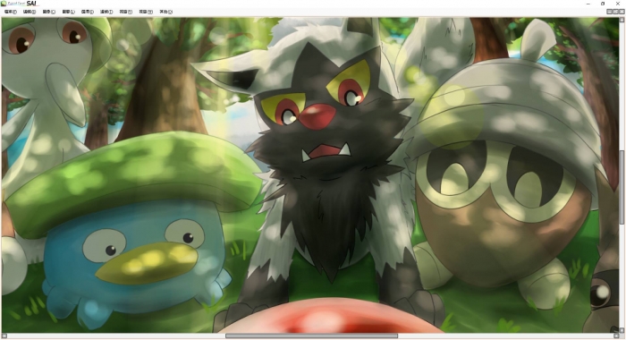The image size is (626, 340).
Task: Minimize the document view inside SAI
Action: [610, 12]
